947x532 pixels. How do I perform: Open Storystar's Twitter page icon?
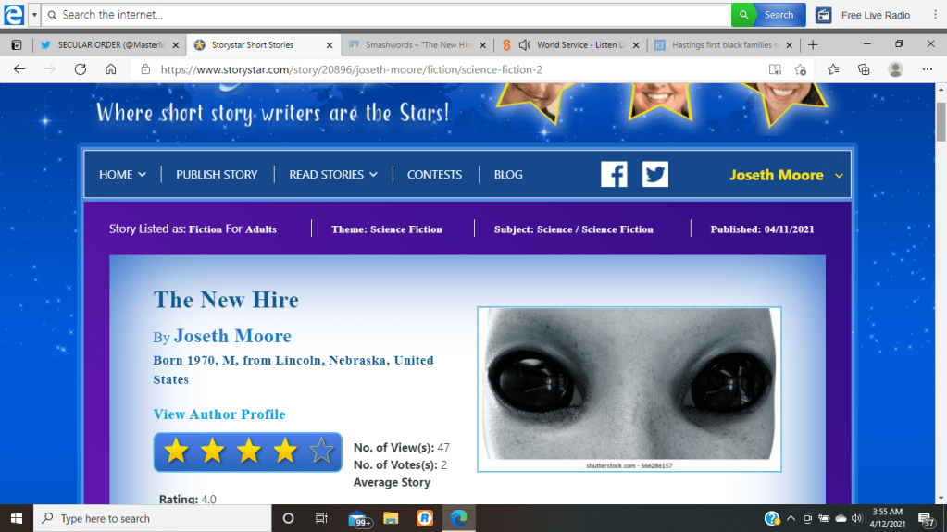[655, 174]
